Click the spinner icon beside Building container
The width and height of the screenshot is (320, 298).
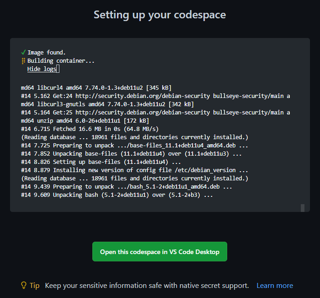point(23,61)
